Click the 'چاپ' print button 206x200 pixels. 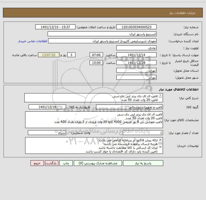pos(66,163)
